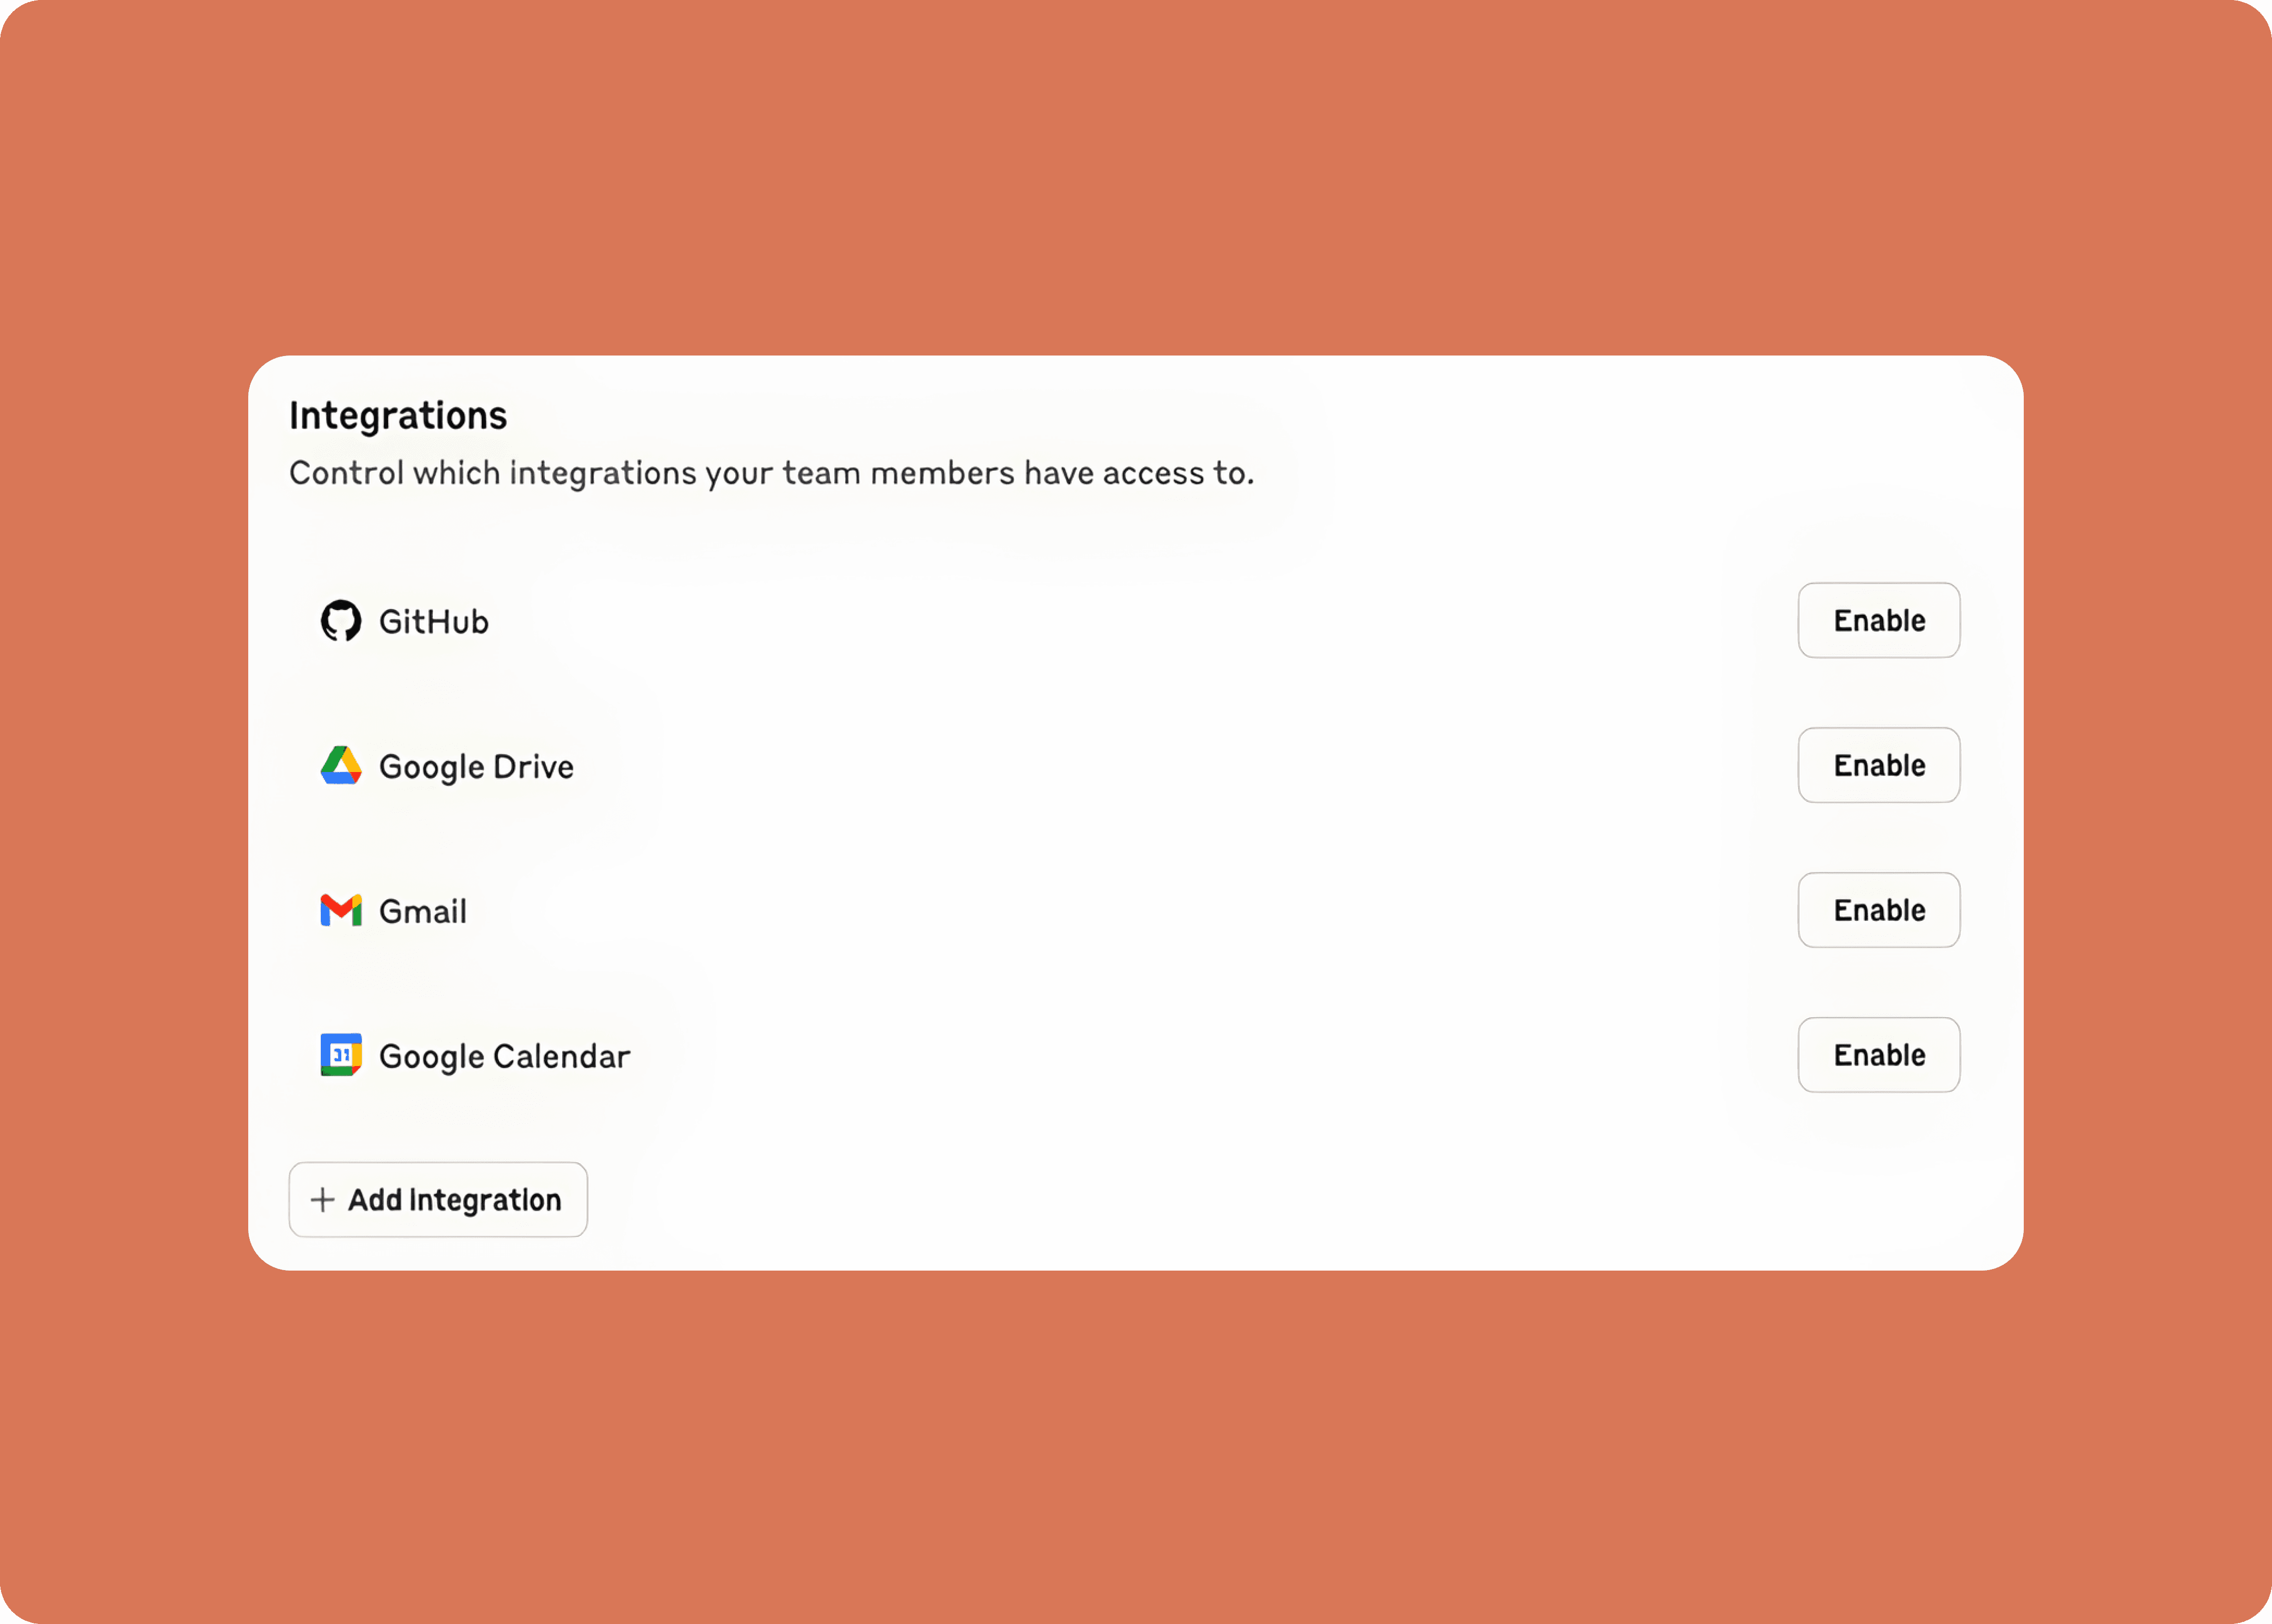This screenshot has width=2272, height=1624.
Task: Click the orange background below the card
Action: pyautogui.click(x=1136, y=1450)
